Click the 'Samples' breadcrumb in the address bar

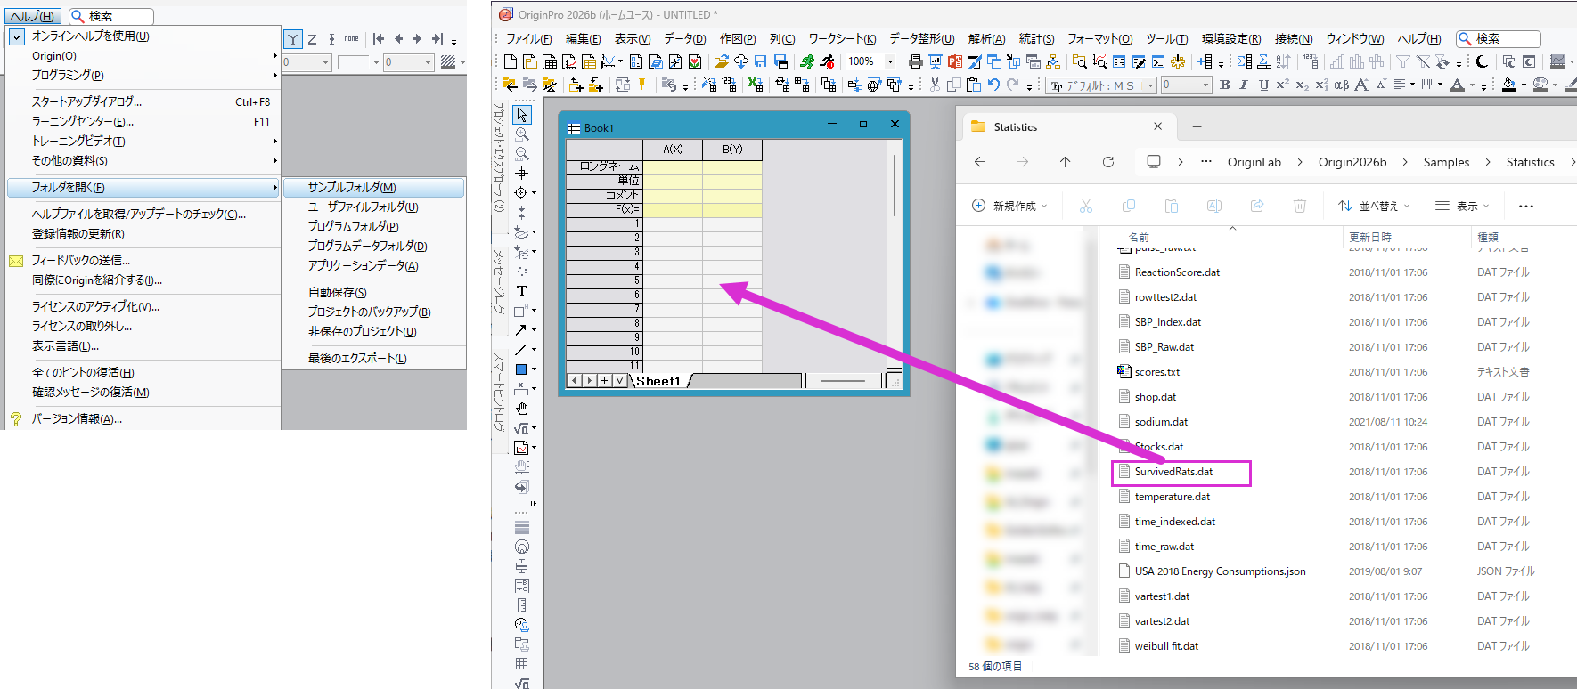[1446, 162]
